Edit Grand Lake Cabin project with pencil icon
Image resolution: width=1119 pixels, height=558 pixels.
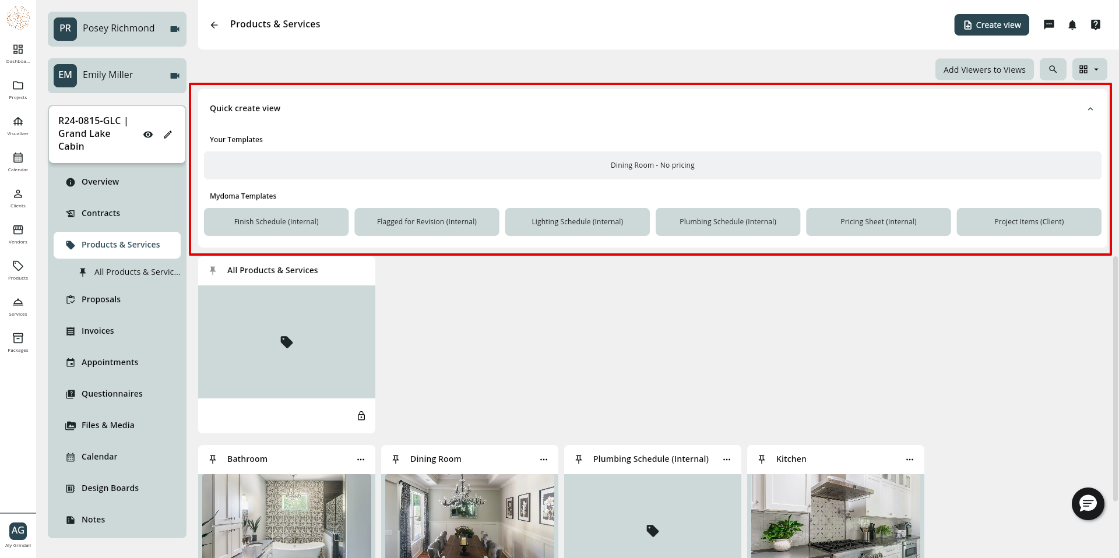168,135
